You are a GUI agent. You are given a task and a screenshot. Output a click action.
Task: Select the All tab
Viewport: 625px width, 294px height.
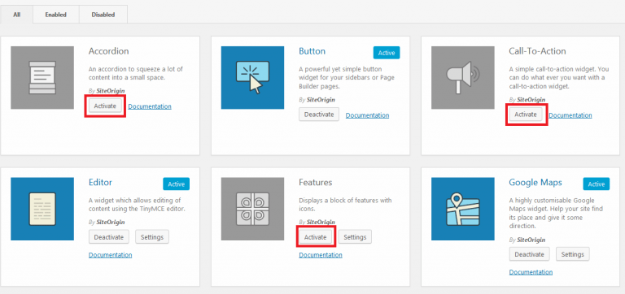tap(17, 15)
